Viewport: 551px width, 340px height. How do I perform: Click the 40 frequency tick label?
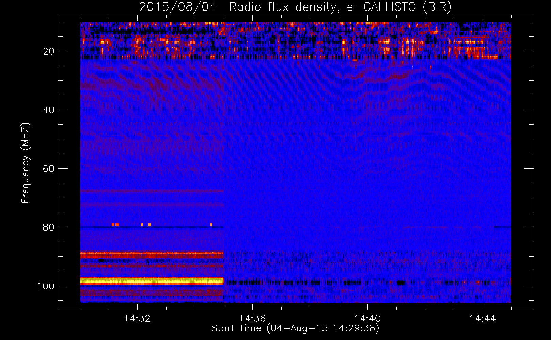[x=49, y=110]
